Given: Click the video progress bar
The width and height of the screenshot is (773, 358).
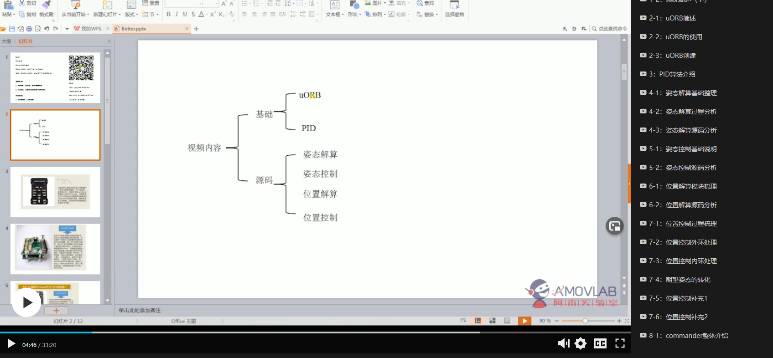Looking at the screenshot, I should [315, 332].
